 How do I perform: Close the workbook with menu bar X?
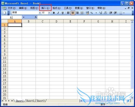[132, 8]
